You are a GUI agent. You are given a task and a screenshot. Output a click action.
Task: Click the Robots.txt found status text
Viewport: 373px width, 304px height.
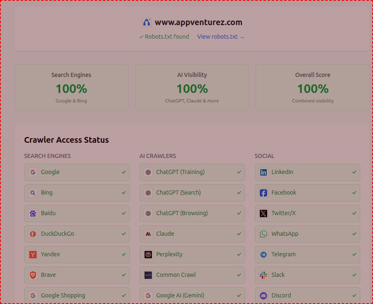click(164, 37)
